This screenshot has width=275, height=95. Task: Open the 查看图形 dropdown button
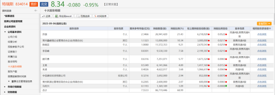(x=264, y=23)
